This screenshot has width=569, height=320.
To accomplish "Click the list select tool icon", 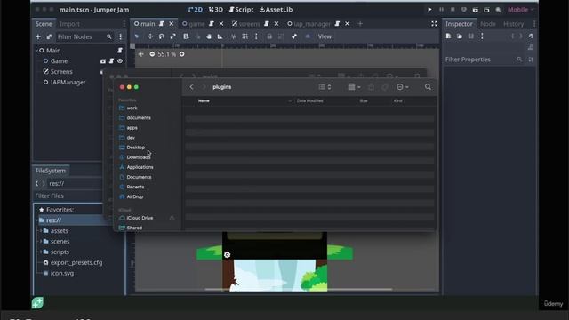I will 186,36.
